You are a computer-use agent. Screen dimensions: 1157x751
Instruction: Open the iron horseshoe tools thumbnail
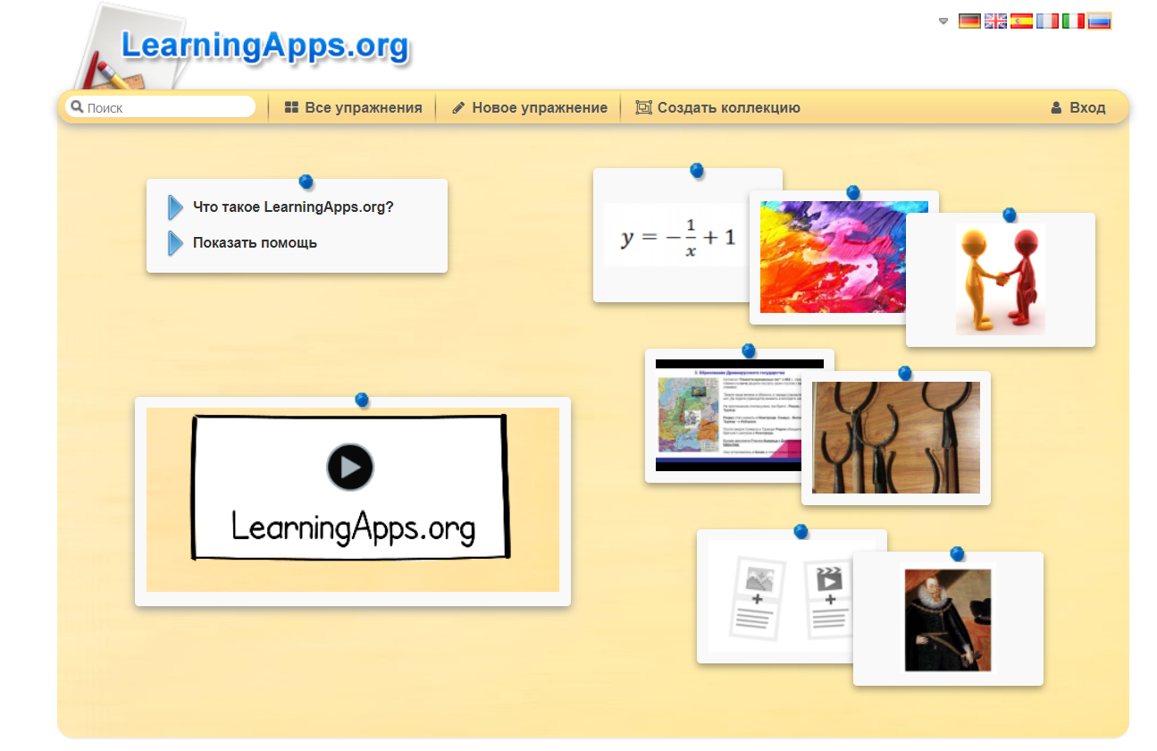(895, 438)
